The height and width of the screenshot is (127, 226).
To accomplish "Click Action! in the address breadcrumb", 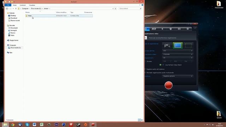I will [x=46, y=8].
